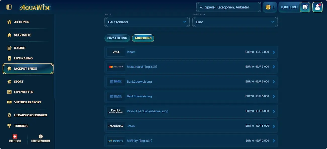Click the Jeton payment method link

click(x=131, y=126)
